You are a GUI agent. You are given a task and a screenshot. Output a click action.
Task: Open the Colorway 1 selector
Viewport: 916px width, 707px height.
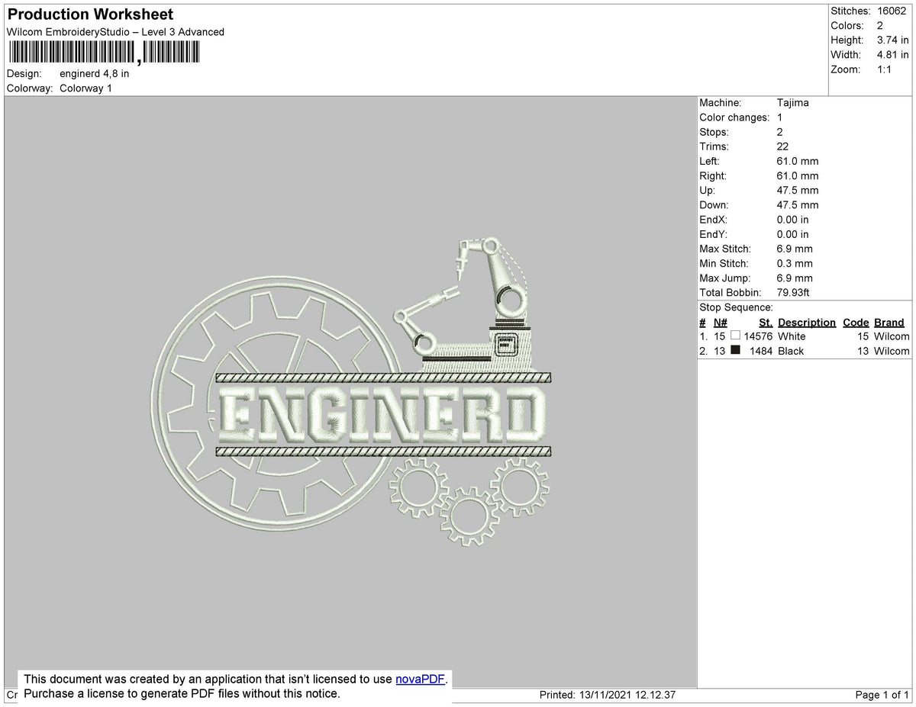(85, 88)
